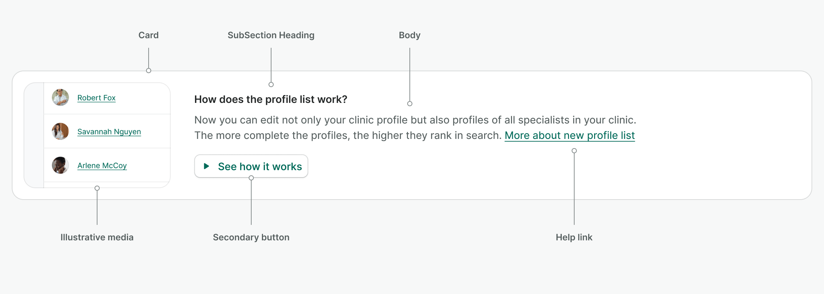Viewport: 824px width, 294px height.
Task: Click Robert Fox's profile avatar
Action: point(60,97)
